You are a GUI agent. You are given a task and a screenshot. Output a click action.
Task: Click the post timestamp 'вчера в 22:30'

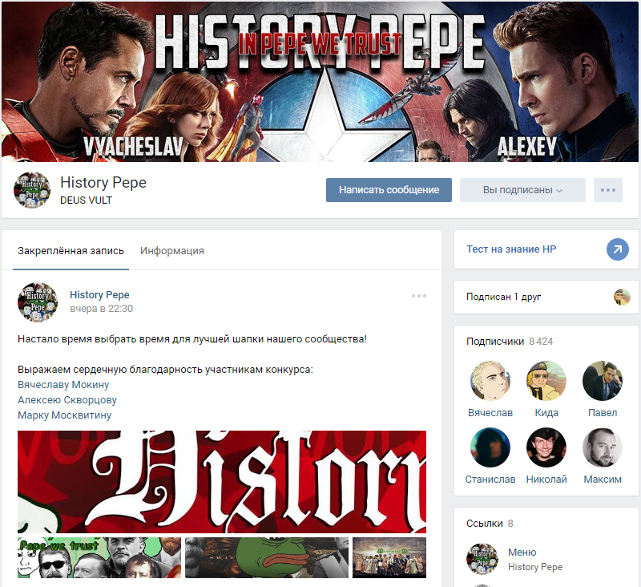102,309
